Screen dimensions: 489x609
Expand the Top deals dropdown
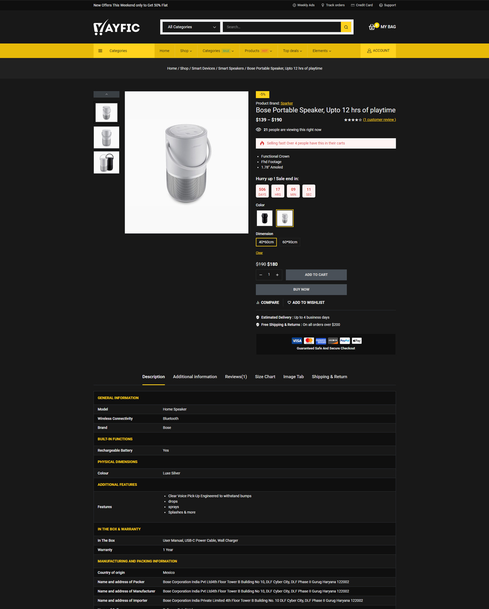[292, 51]
